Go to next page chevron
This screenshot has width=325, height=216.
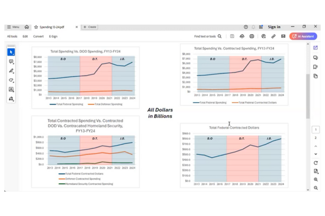click(316, 154)
